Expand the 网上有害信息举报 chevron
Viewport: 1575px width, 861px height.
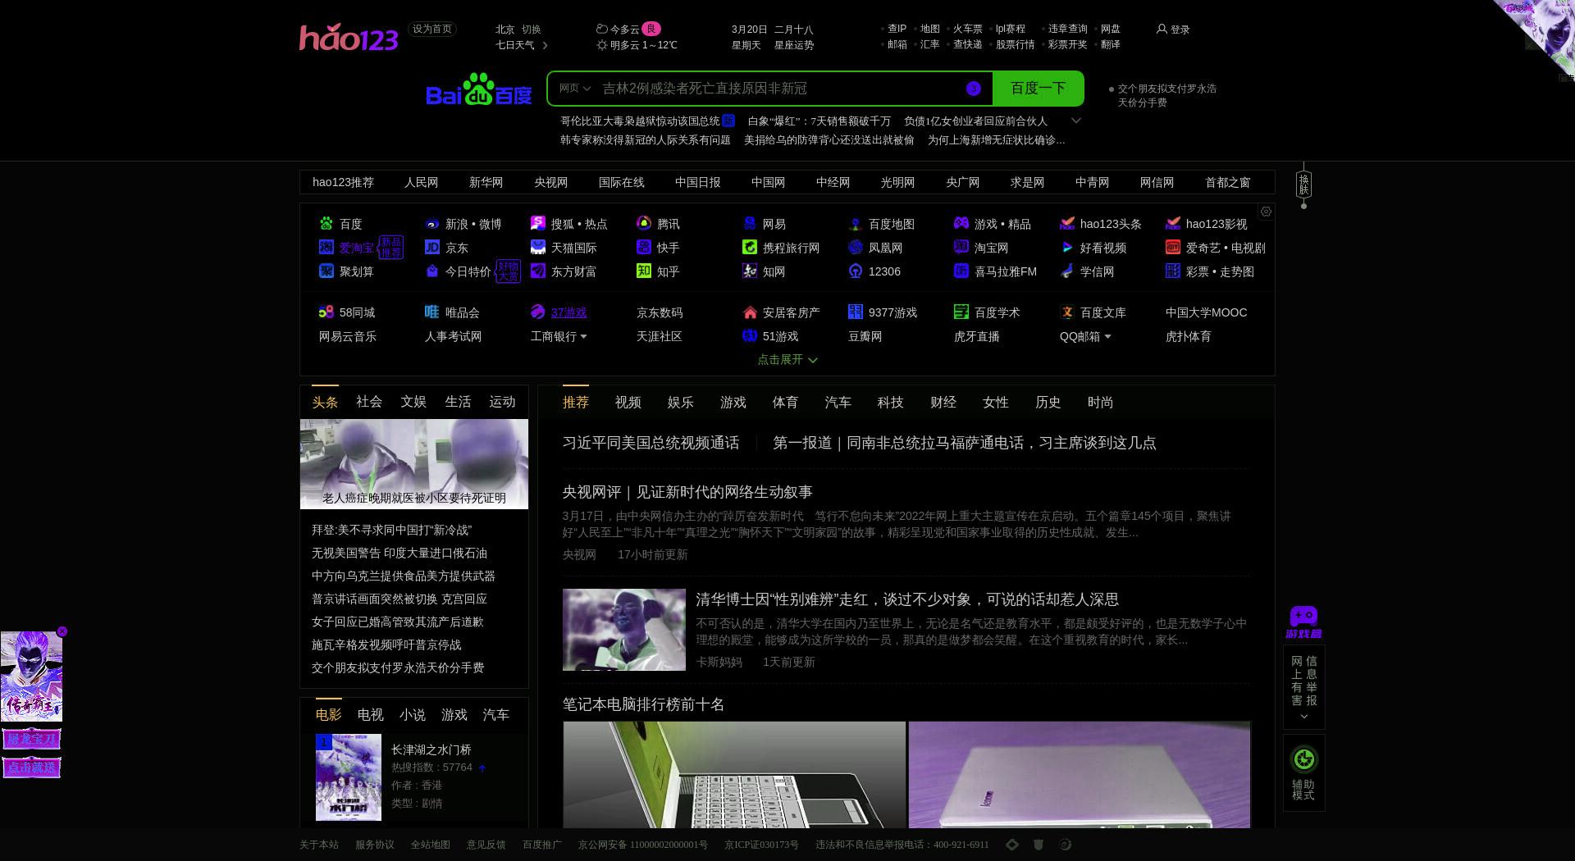[1303, 716]
